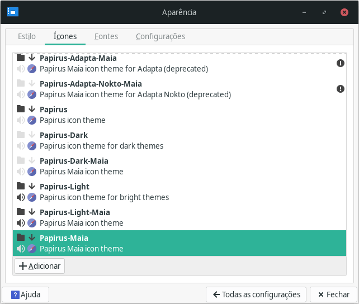Click down arrow icon of Papirus-Light-Maia
359x304 pixels.
(x=32, y=212)
